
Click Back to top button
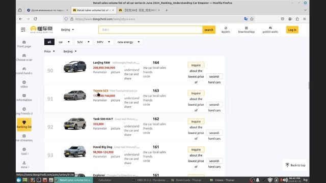[x=295, y=165]
